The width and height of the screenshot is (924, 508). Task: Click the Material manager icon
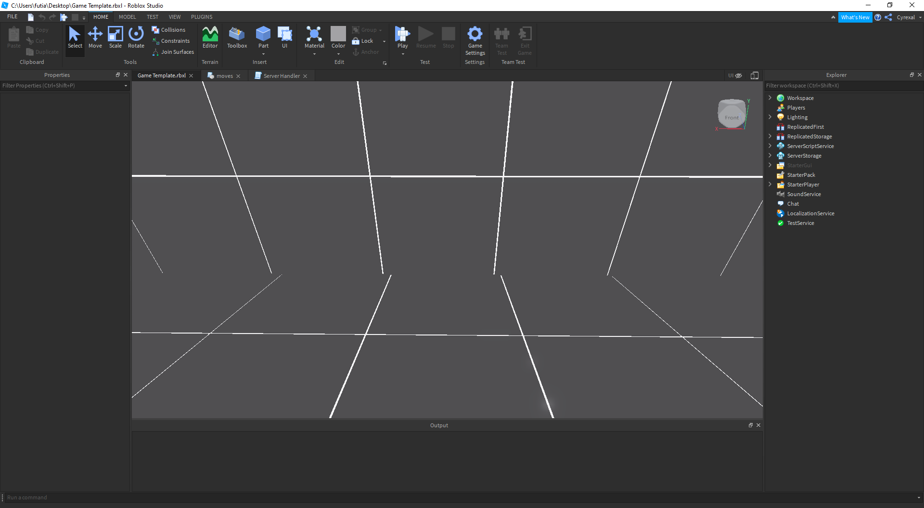(314, 35)
